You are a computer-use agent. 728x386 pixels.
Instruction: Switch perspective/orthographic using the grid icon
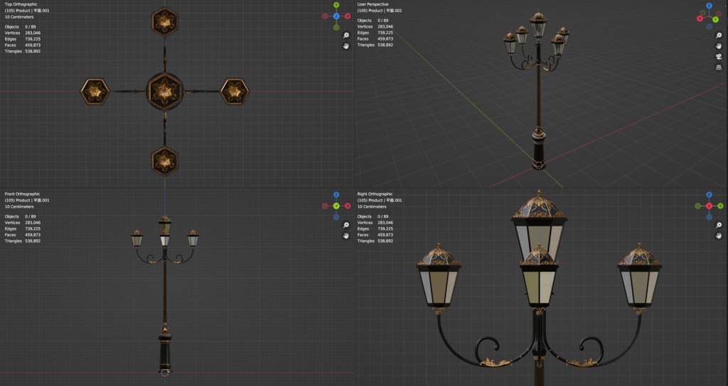[x=719, y=67]
